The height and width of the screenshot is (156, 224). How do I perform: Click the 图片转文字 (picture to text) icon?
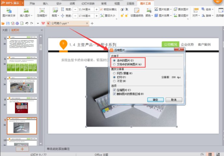point(9,10)
